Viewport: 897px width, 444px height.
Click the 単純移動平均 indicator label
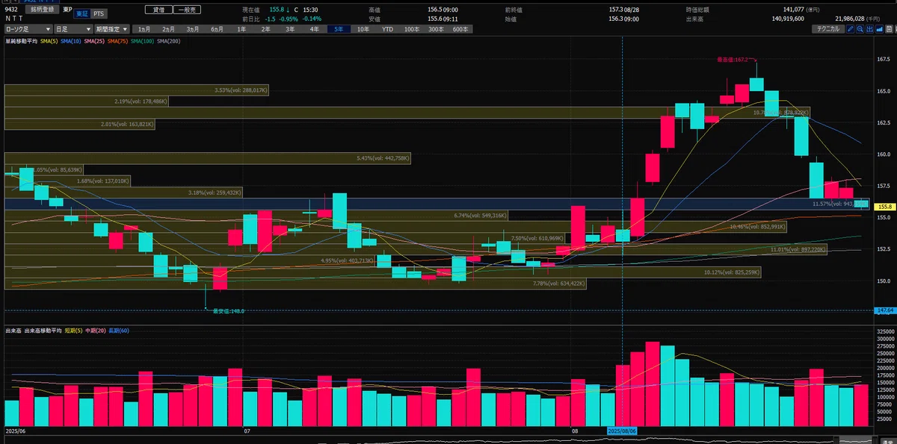pyautogui.click(x=22, y=41)
